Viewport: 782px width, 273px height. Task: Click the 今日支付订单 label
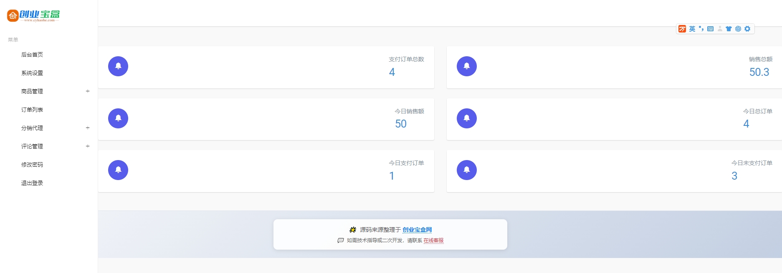[406, 163]
